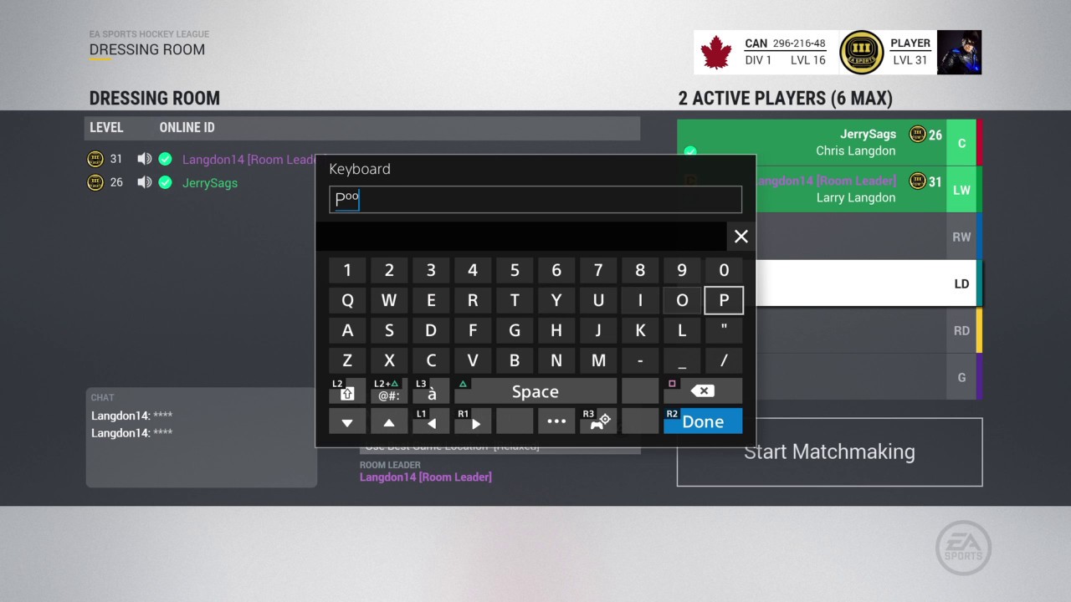Click Langdon14 [Room Leader] in player list
This screenshot has height=602, width=1071.
[249, 159]
